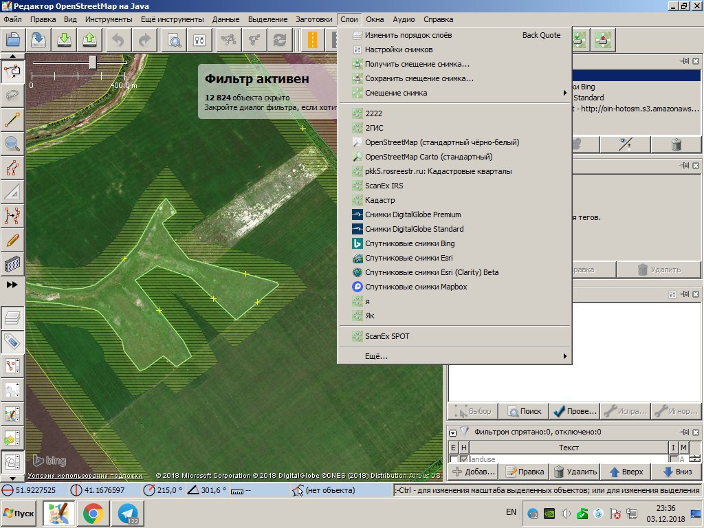The image size is (704, 528).
Task: Open Chrome from the taskbar
Action: coord(93,513)
